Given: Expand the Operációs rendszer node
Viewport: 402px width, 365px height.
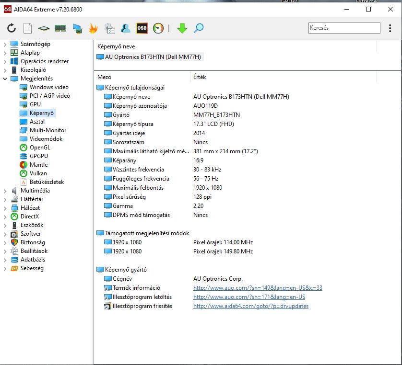Looking at the screenshot, I should pos(5,61).
